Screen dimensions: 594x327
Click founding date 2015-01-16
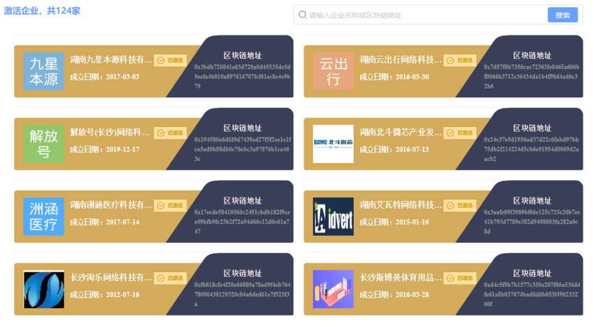(x=412, y=222)
